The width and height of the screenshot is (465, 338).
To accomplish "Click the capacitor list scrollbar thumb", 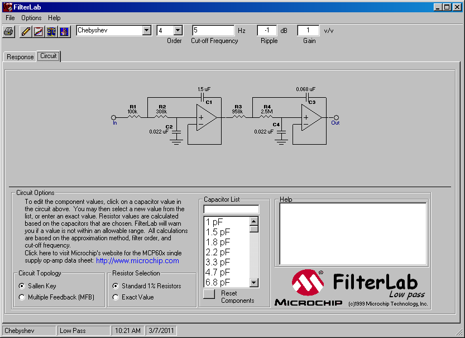I will [x=254, y=229].
